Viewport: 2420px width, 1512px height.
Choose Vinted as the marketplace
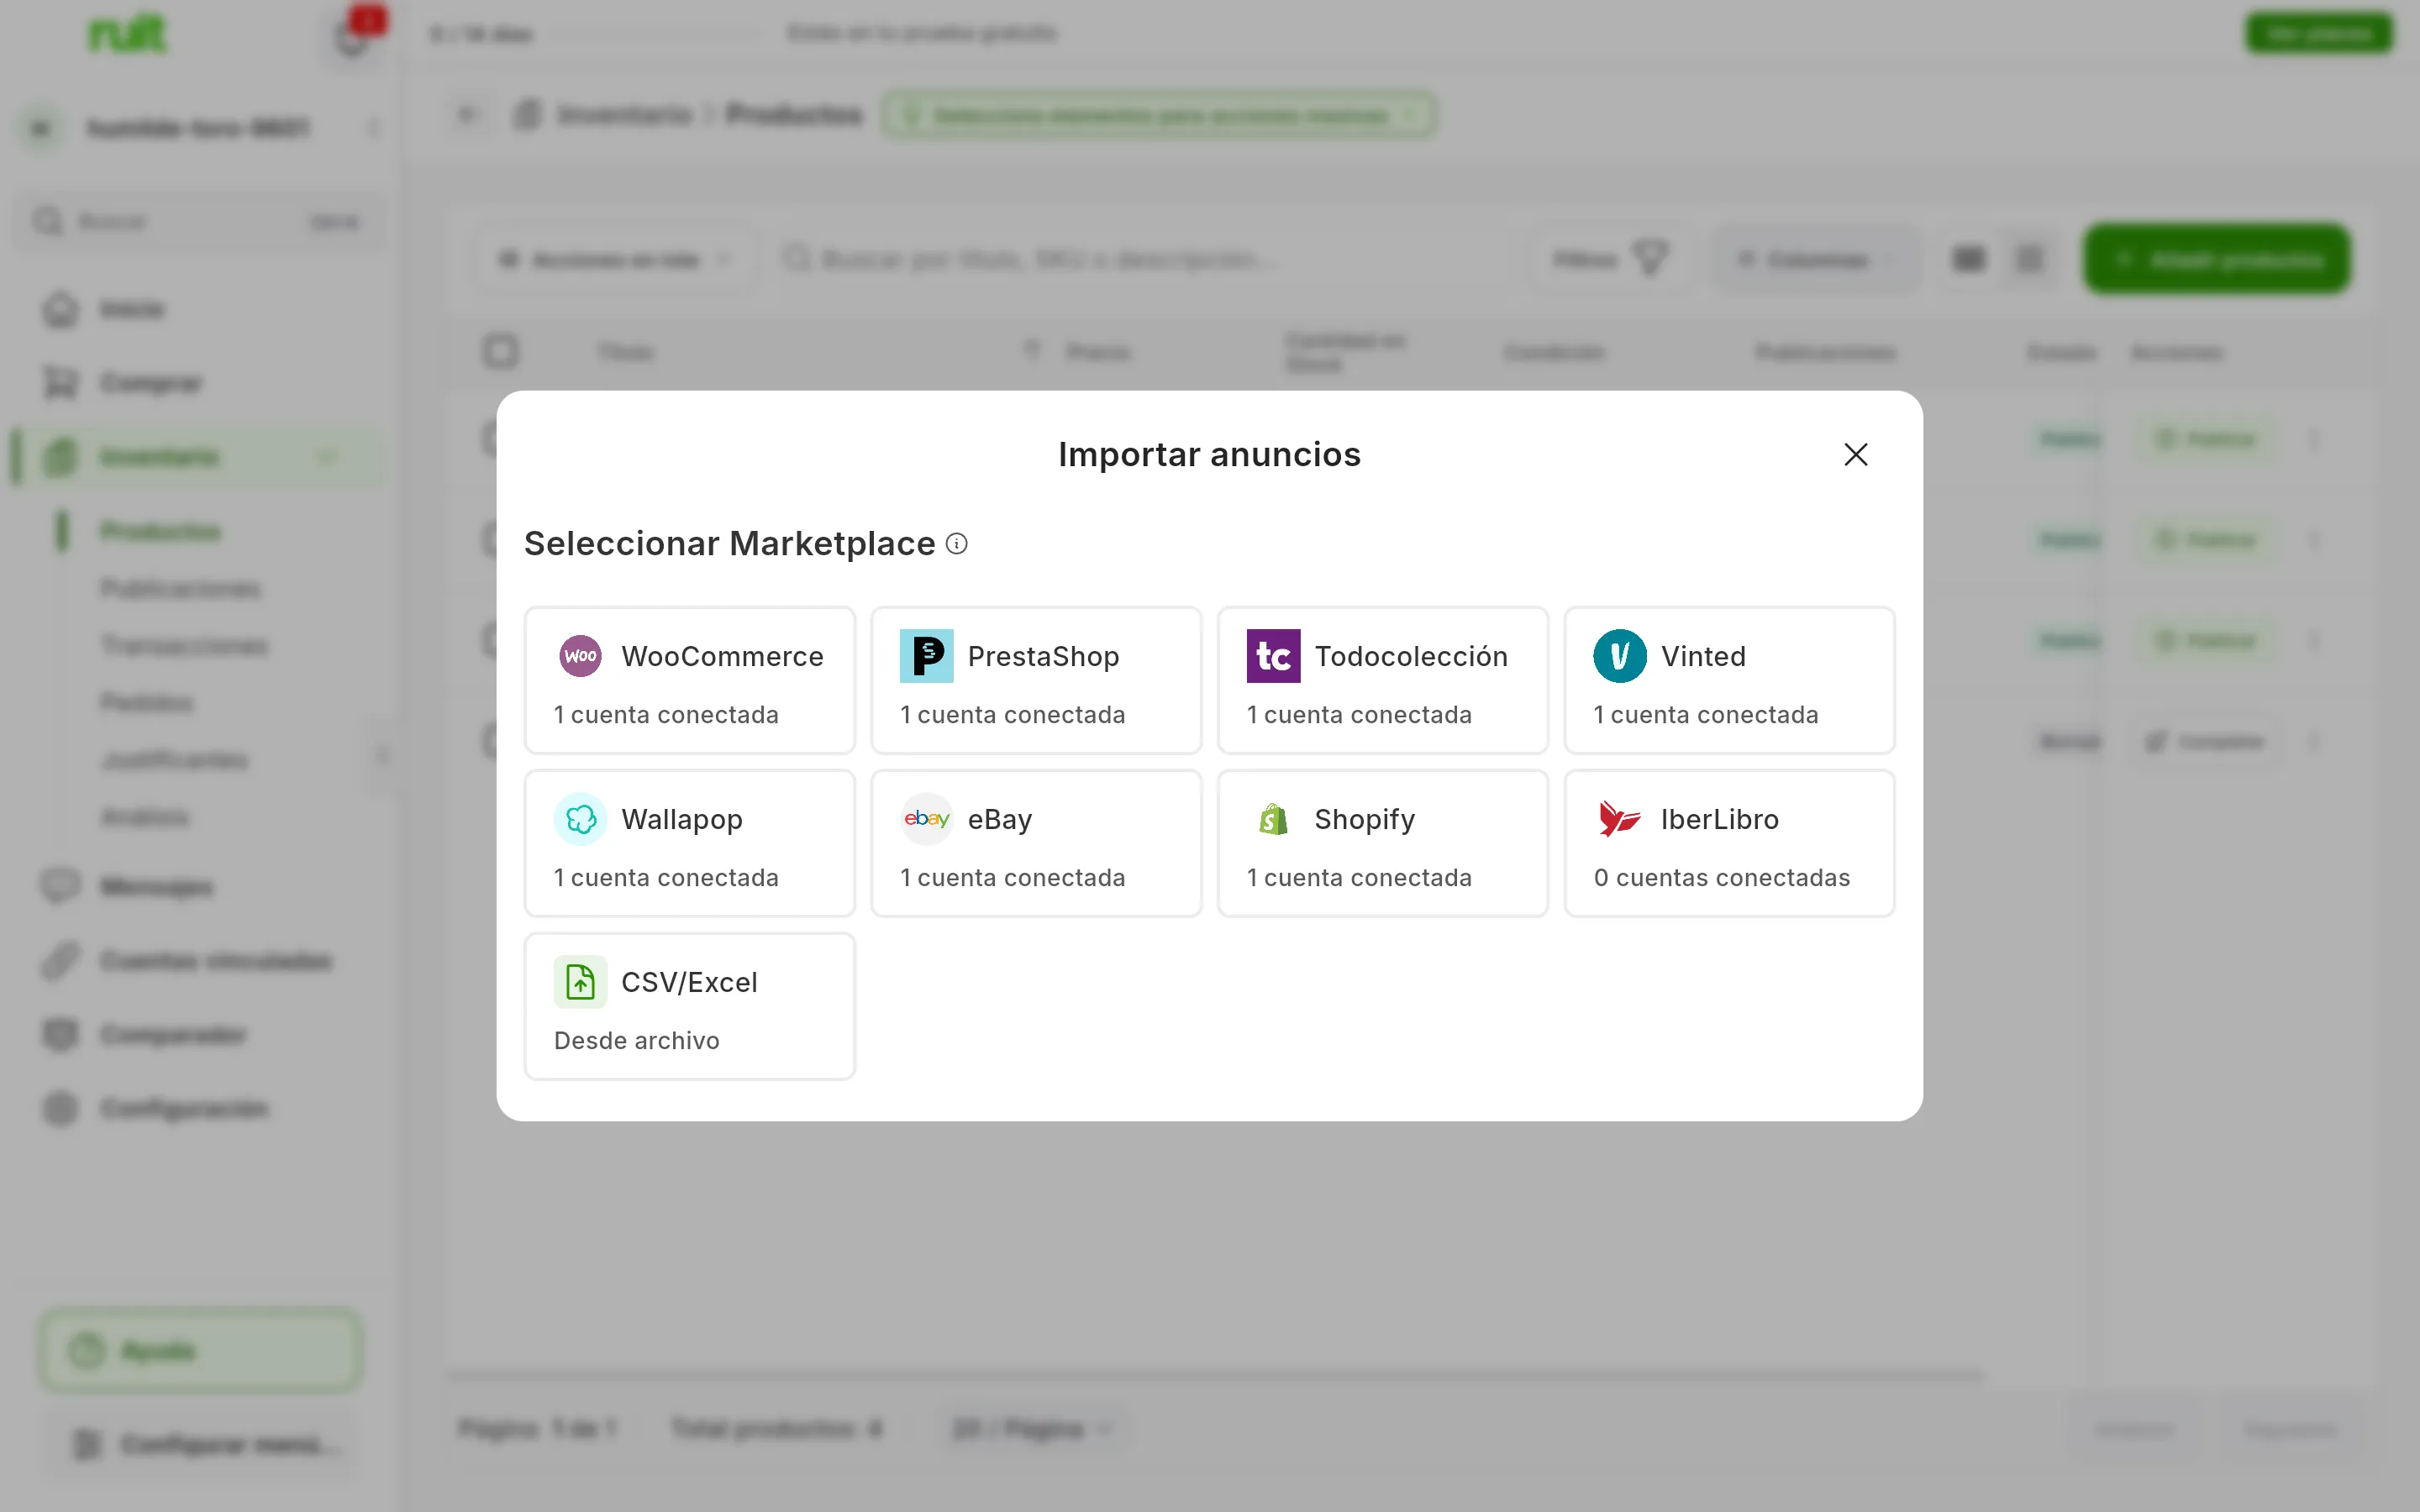[1729, 680]
